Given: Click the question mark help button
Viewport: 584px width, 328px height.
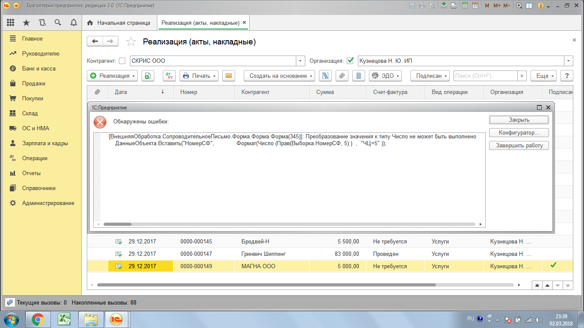Looking at the screenshot, I should coord(567,76).
